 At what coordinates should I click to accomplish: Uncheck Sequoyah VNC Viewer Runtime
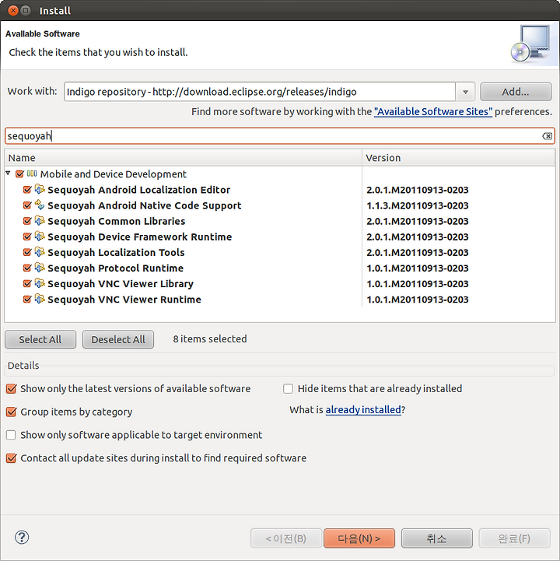tap(27, 299)
